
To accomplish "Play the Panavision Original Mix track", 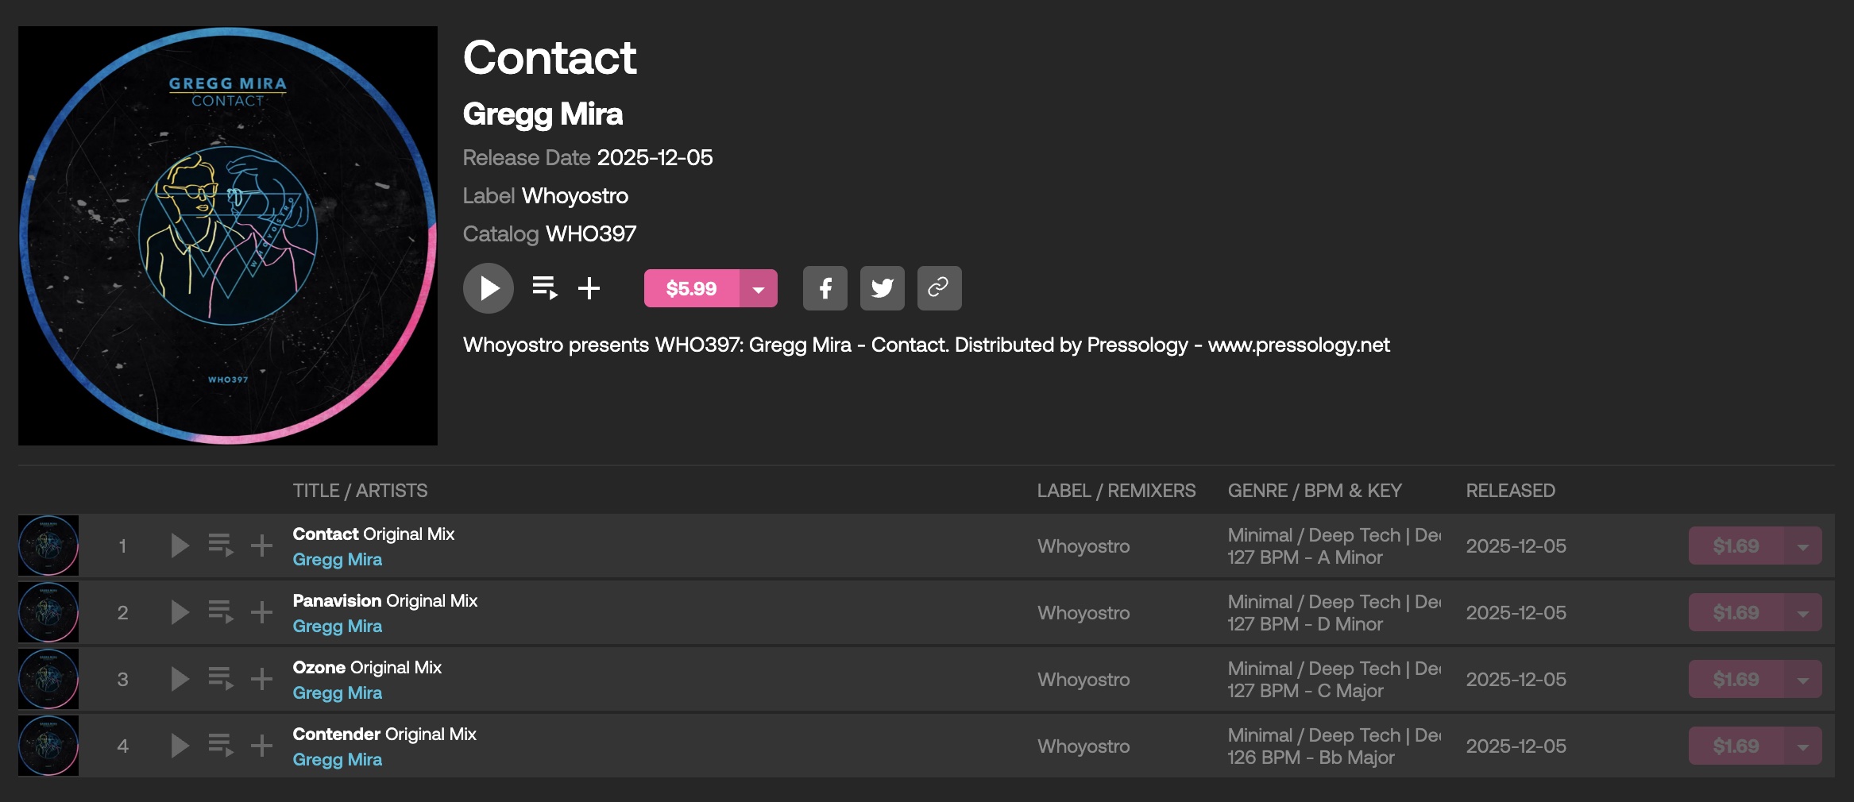I will [x=180, y=612].
